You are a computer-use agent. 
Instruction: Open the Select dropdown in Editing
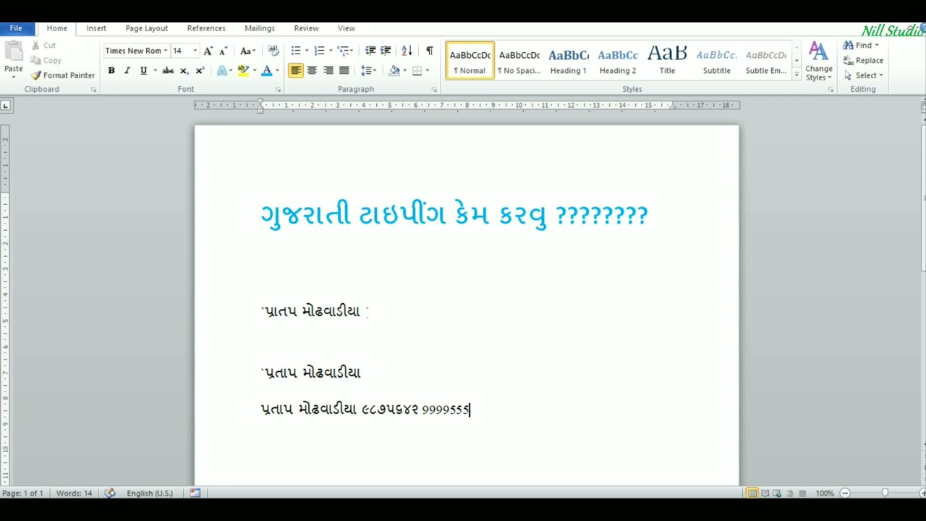(863, 75)
